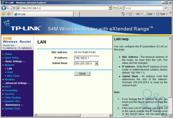Click the IP Address input field
This screenshot has height=118, width=173.
(x=86, y=58)
